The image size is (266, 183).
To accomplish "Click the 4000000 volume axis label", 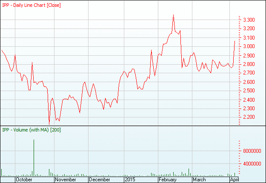I will [253, 163].
